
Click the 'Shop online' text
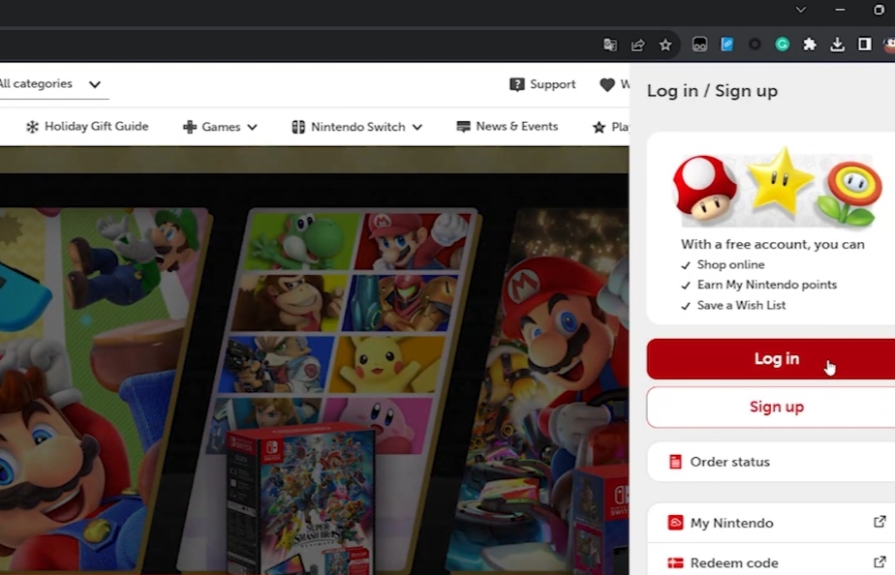click(730, 264)
